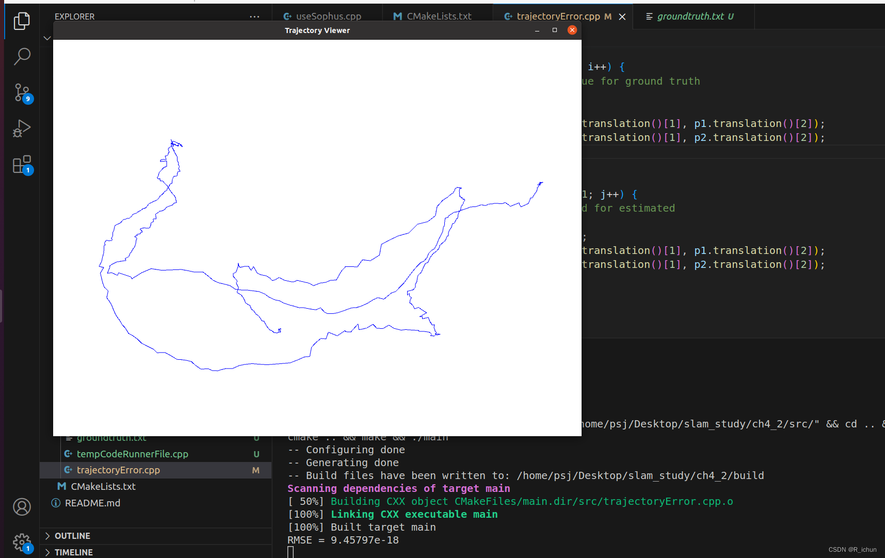Open the Explorer view in activity bar
This screenshot has width=885, height=558.
22,21
